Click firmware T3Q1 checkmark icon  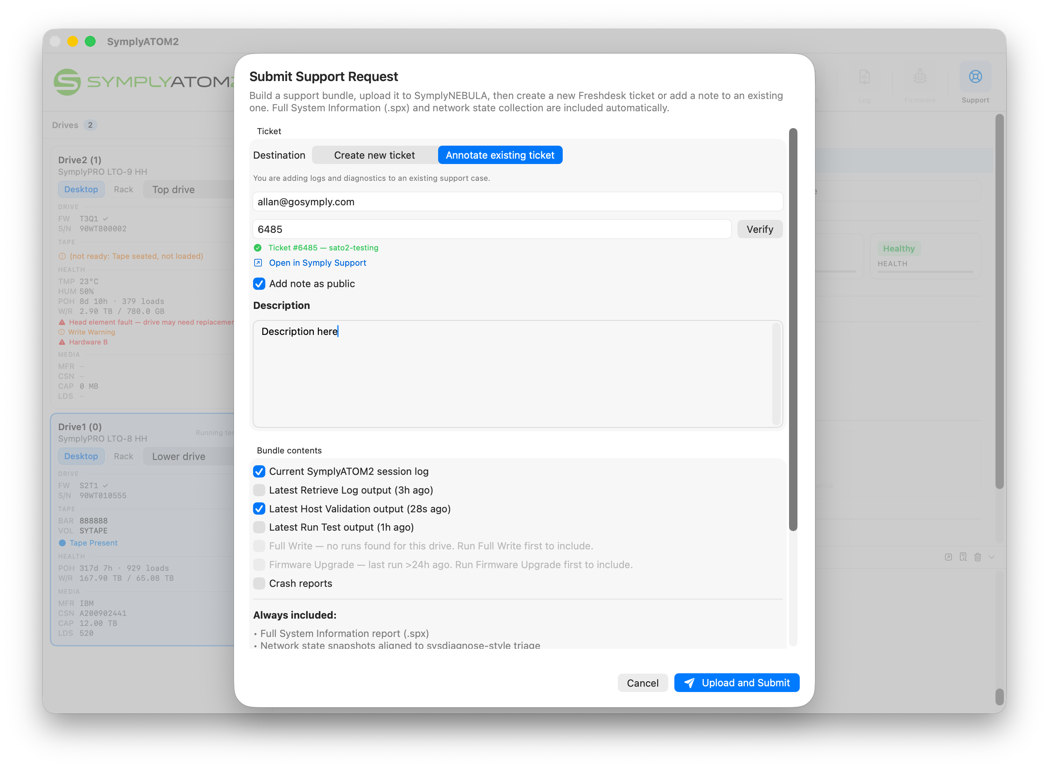click(105, 219)
